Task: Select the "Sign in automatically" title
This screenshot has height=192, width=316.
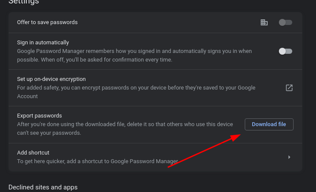Action: (x=43, y=43)
